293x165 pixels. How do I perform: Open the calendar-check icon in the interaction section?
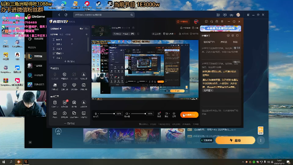pyautogui.click(x=84, y=85)
